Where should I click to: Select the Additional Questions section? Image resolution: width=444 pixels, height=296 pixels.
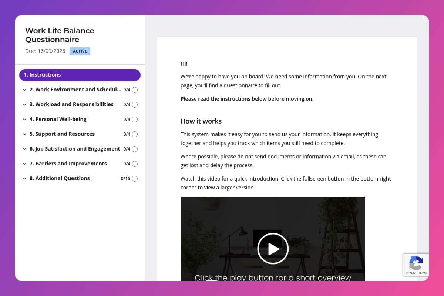click(60, 178)
